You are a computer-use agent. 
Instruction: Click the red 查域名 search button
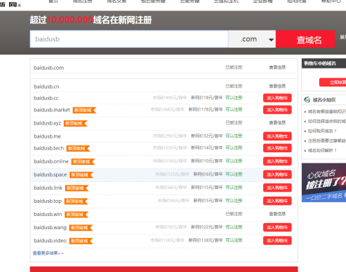pos(305,39)
